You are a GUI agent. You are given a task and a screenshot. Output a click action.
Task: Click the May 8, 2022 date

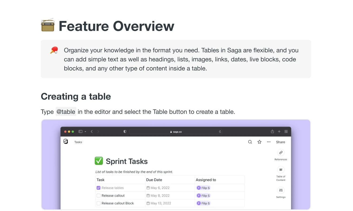158,196
